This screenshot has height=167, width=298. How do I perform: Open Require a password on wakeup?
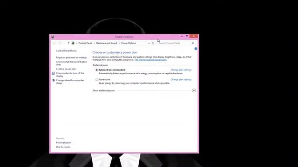[71, 58]
